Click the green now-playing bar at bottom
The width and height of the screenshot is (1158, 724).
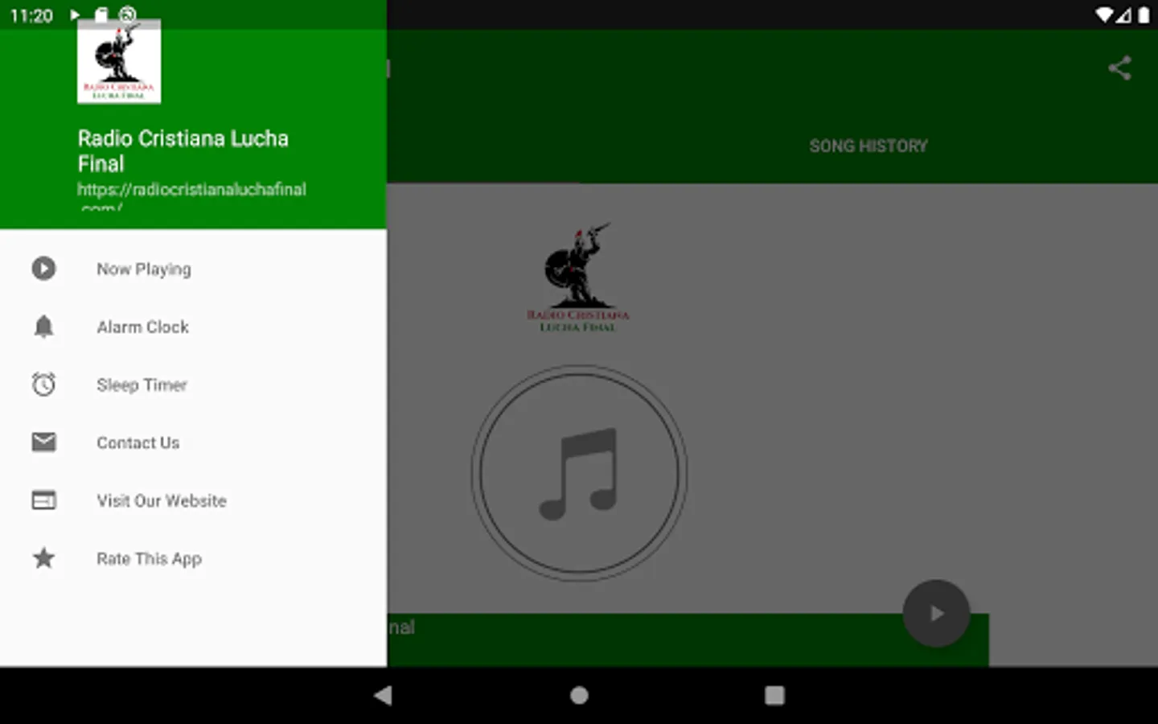688,640
